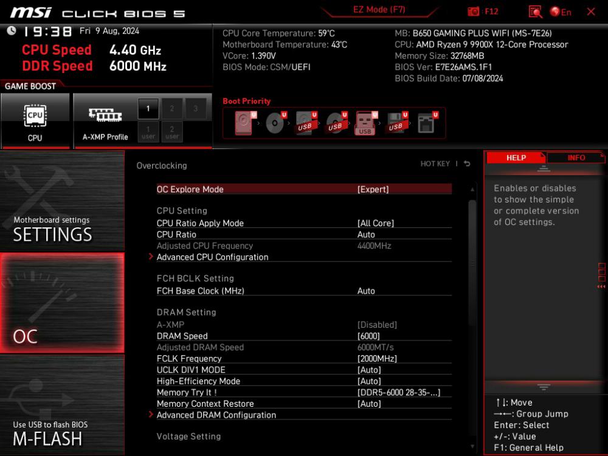Select the hard disk boot priority icon
Image resolution: width=608 pixels, height=456 pixels.
[246, 123]
